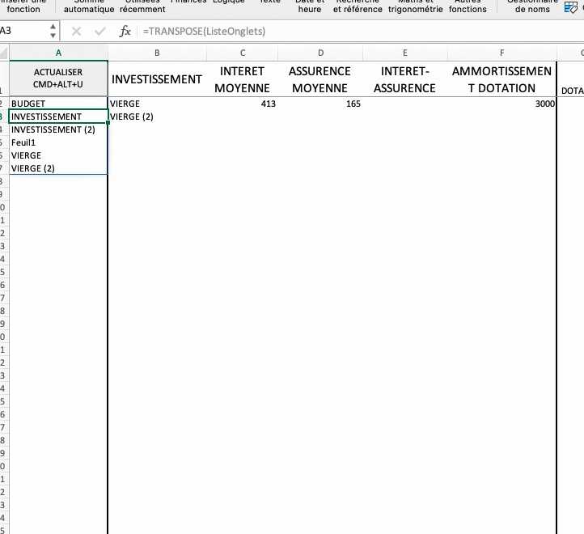Select the INVESTISSEMENT (2) cell
This screenshot has width=584, height=534.
tap(58, 129)
